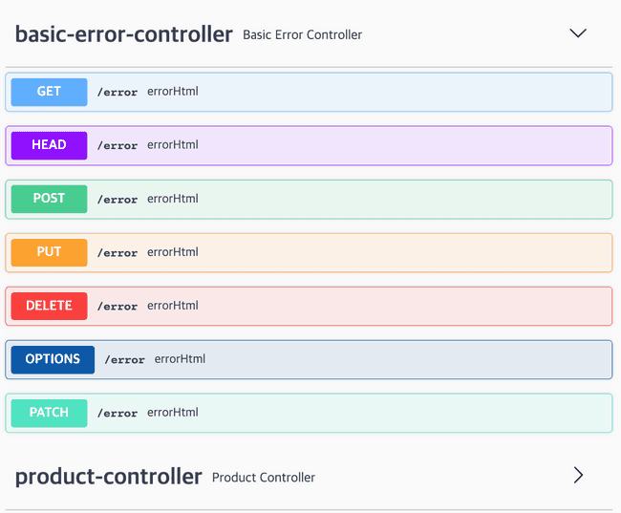This screenshot has width=621, height=513.
Task: Expand the GET /error operation path
Action: [118, 93]
